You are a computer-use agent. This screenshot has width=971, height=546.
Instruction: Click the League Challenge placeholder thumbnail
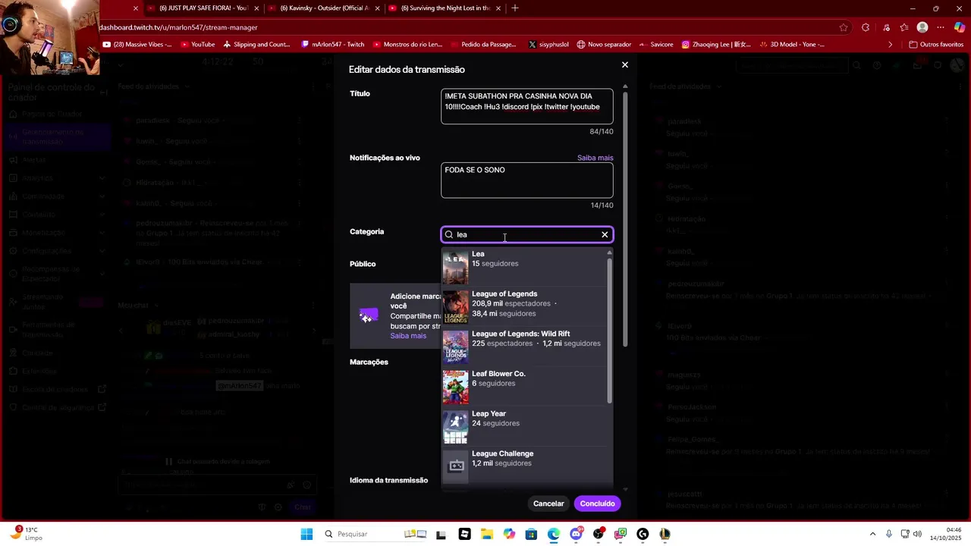point(455,466)
